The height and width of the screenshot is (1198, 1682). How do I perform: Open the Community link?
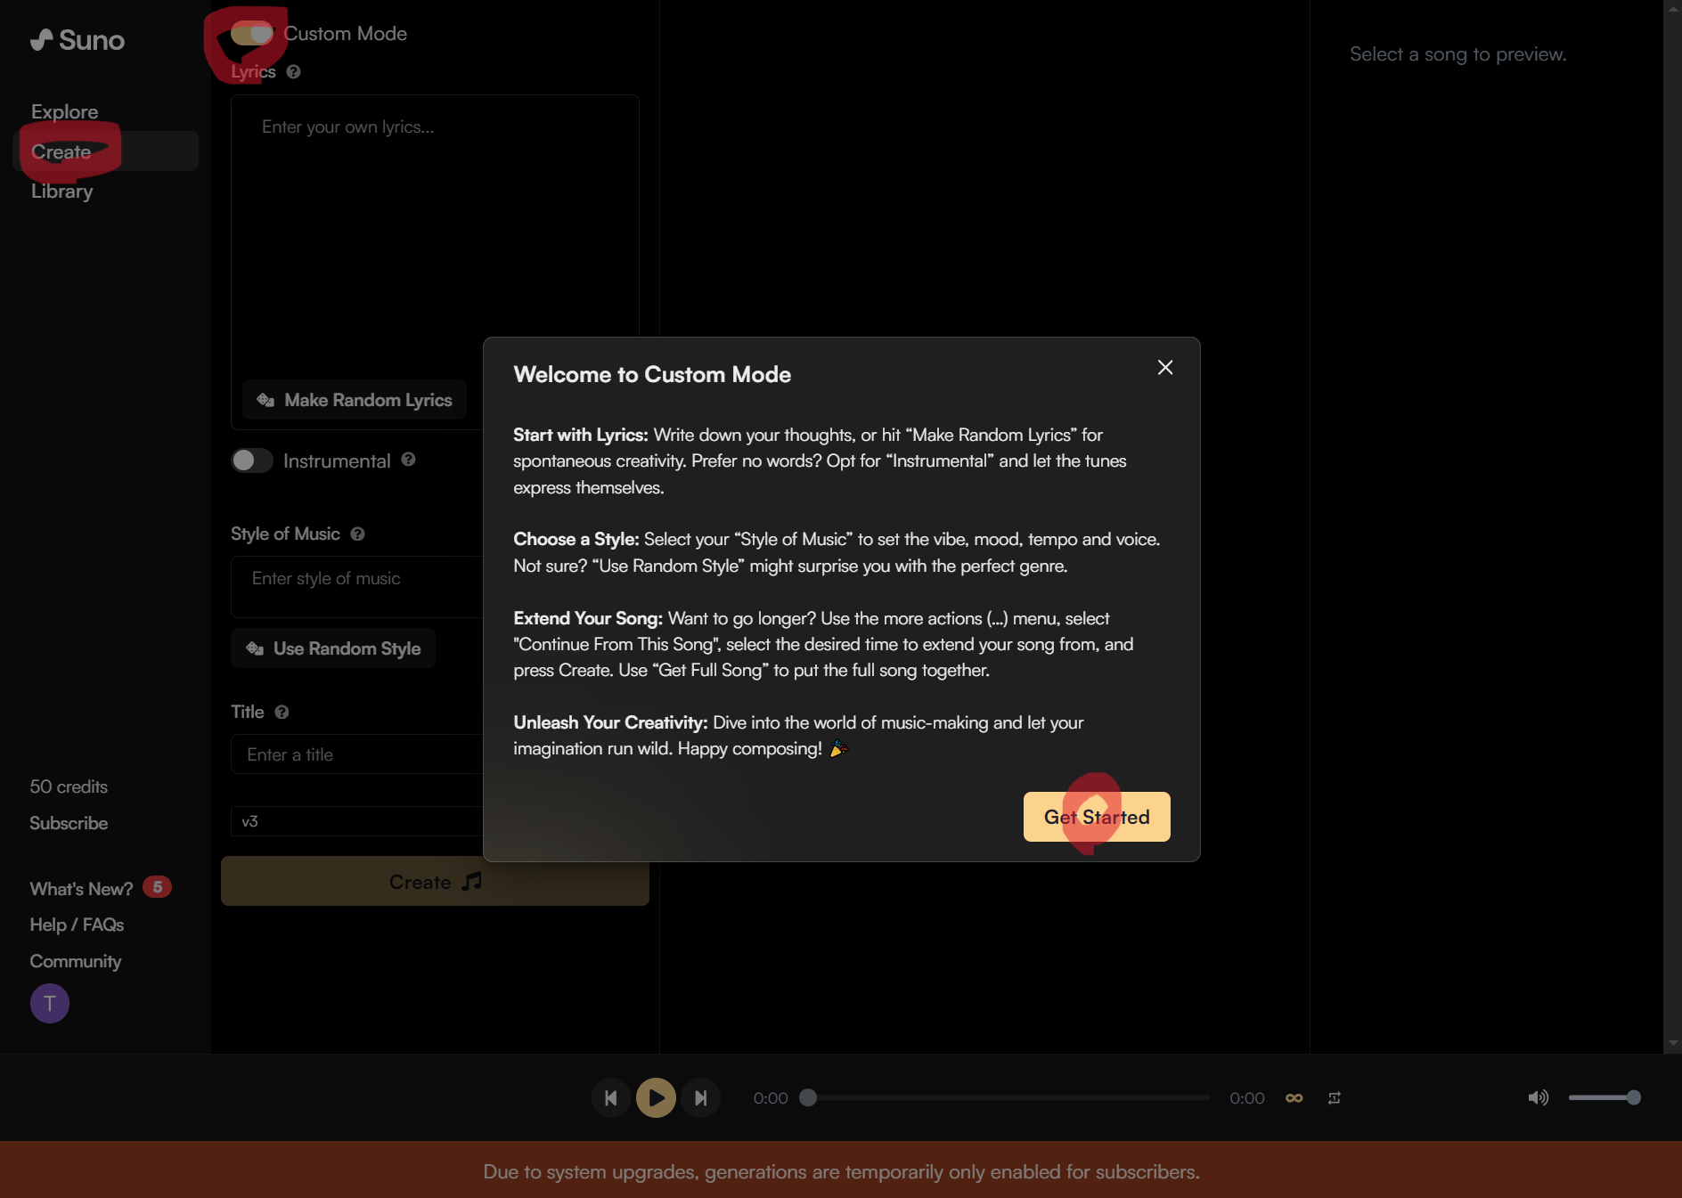click(x=76, y=961)
